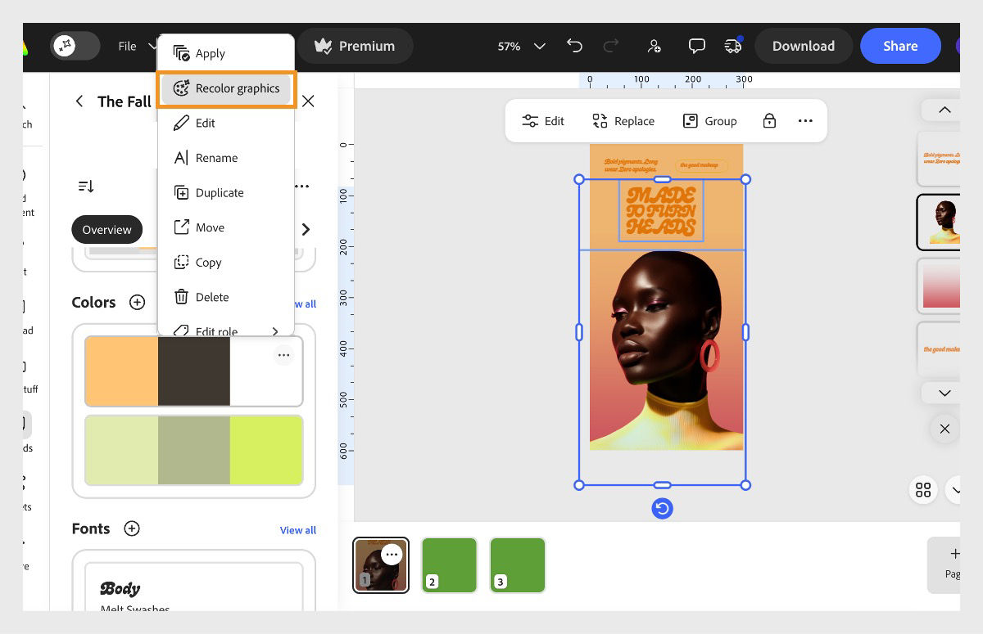
Task: Click Group in the floating toolbar
Action: click(709, 121)
